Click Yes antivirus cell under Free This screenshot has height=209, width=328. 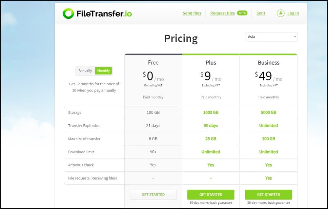(x=153, y=165)
